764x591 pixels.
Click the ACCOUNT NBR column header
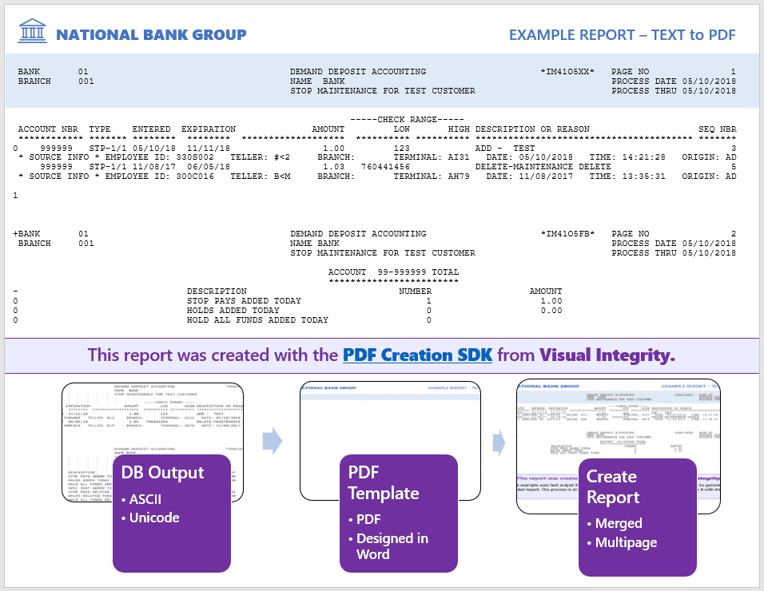point(48,129)
